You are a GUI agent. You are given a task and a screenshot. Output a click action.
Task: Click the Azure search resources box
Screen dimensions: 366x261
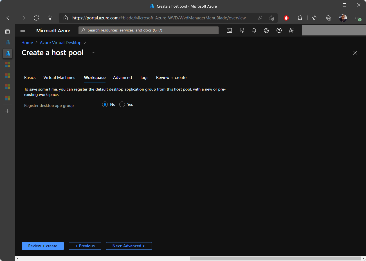[x=149, y=30]
